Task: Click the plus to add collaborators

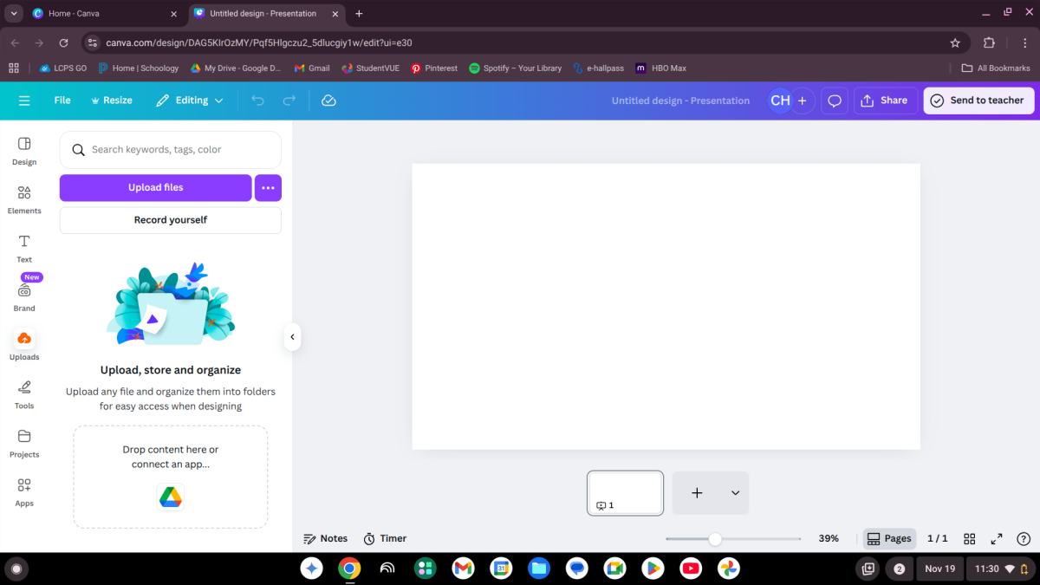Action: [x=803, y=101]
